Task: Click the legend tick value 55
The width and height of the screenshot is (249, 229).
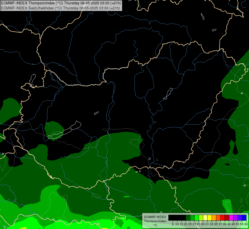Action: pos(242,224)
